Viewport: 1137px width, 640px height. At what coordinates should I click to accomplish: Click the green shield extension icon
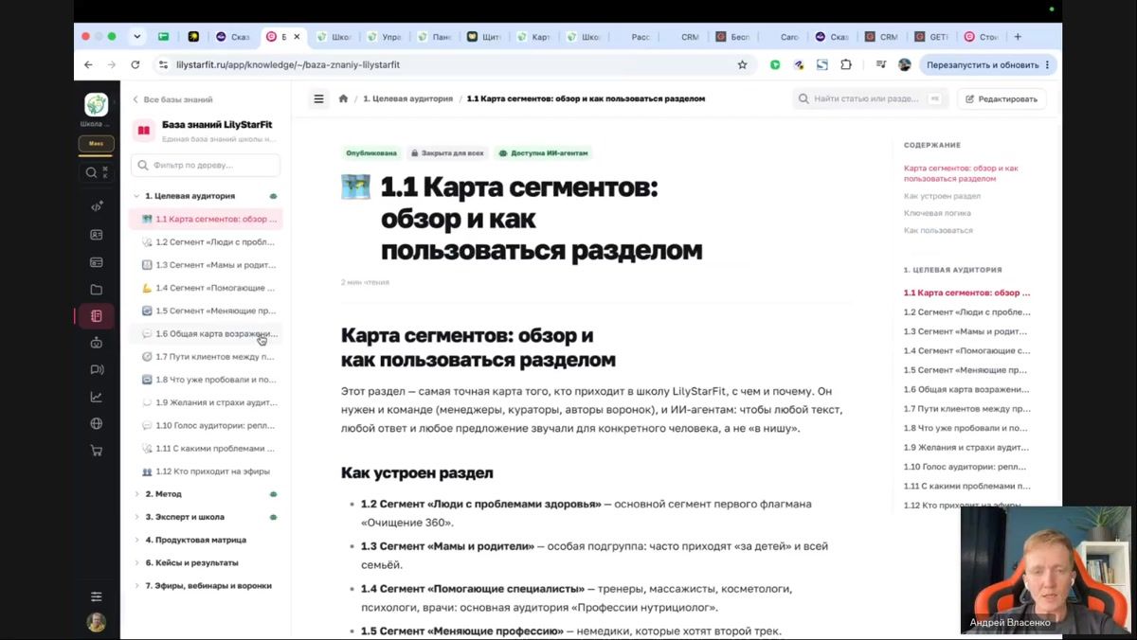tap(774, 65)
